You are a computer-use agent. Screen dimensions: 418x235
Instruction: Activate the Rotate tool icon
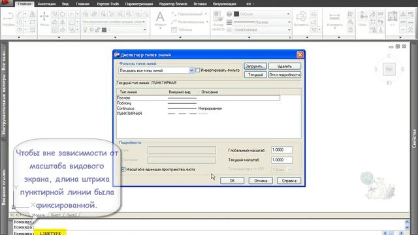pyautogui.click(x=63, y=14)
